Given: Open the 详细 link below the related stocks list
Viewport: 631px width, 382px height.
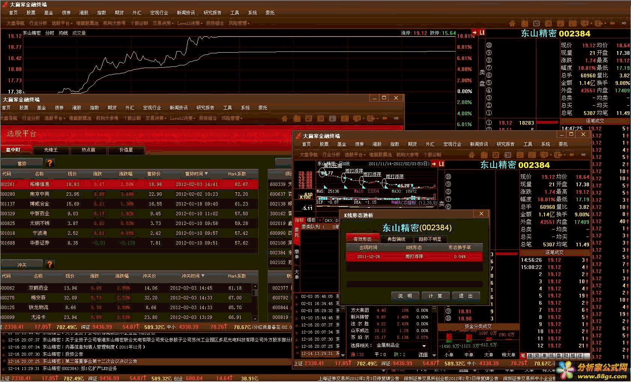Looking at the screenshot, I should tap(423, 355).
